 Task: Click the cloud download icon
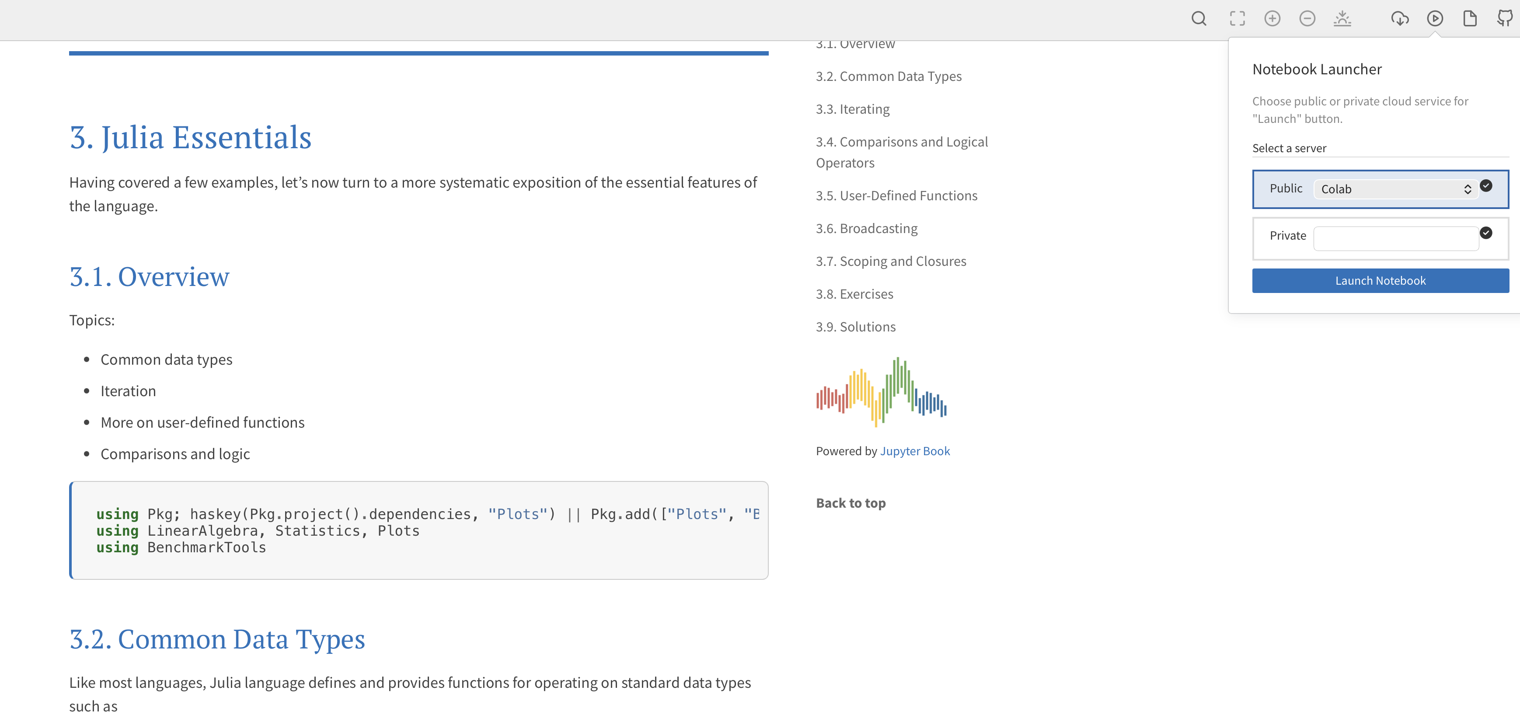pos(1400,19)
